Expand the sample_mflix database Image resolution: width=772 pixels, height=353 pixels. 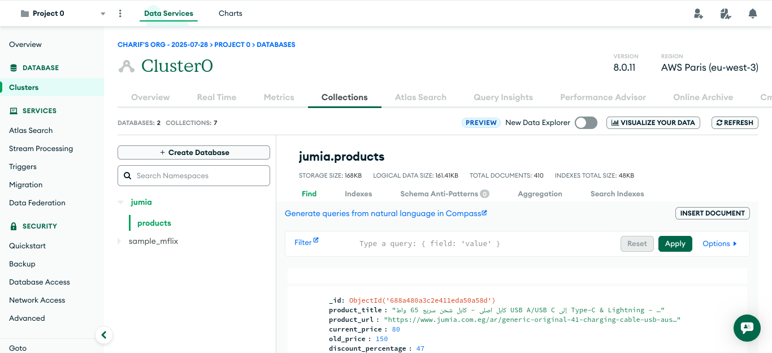click(x=119, y=242)
